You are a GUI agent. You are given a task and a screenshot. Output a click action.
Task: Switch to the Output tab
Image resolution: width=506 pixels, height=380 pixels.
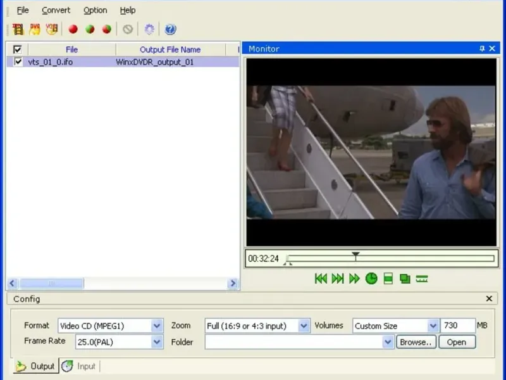[x=36, y=366]
